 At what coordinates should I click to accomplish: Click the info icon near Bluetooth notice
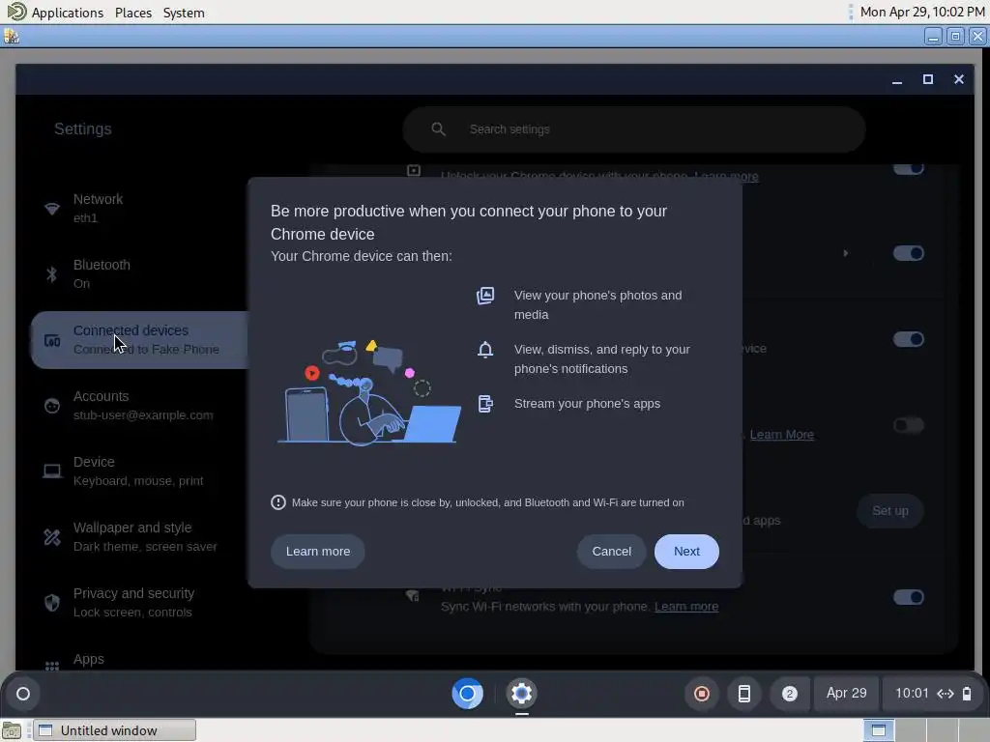[x=277, y=502]
